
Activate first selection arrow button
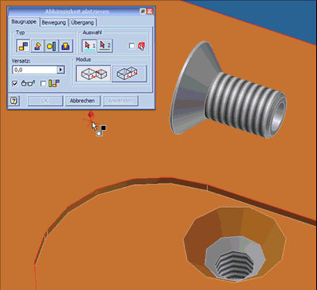pos(90,46)
